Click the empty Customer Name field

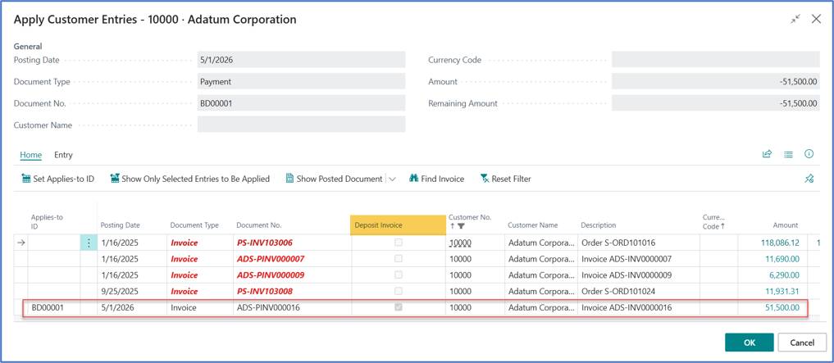(x=301, y=125)
